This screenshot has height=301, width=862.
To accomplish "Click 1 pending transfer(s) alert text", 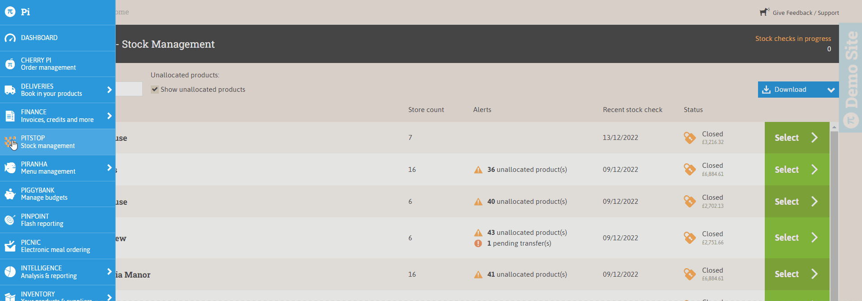I will pyautogui.click(x=519, y=243).
